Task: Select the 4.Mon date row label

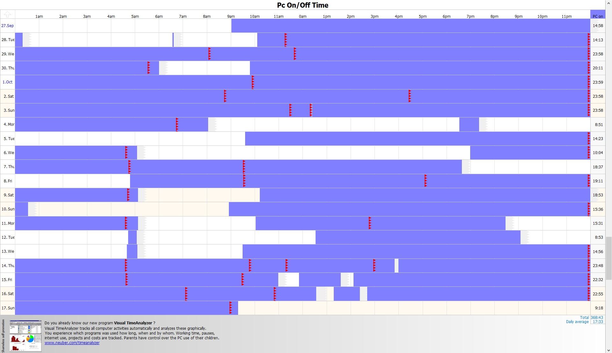Action: [x=7, y=124]
